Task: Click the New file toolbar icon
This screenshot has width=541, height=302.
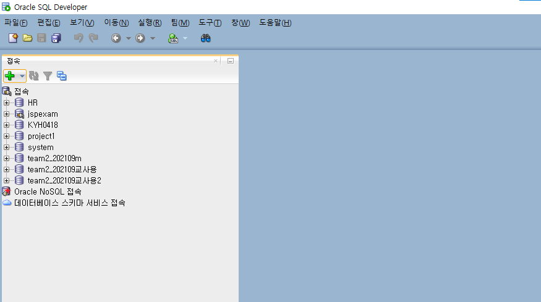Action: (13, 38)
